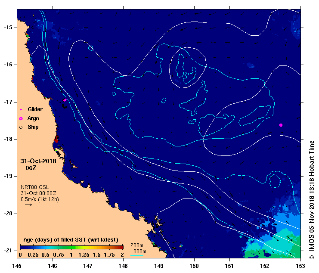Click the latitude label '-21'
This screenshot has height=273, width=319.
[8, 251]
